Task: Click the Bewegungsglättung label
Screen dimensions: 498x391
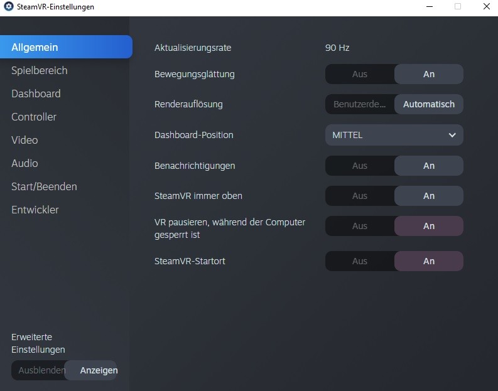Action: (x=195, y=74)
